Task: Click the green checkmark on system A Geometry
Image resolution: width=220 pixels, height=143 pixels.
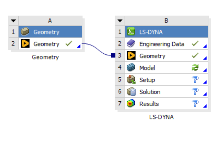Action: coord(69,44)
